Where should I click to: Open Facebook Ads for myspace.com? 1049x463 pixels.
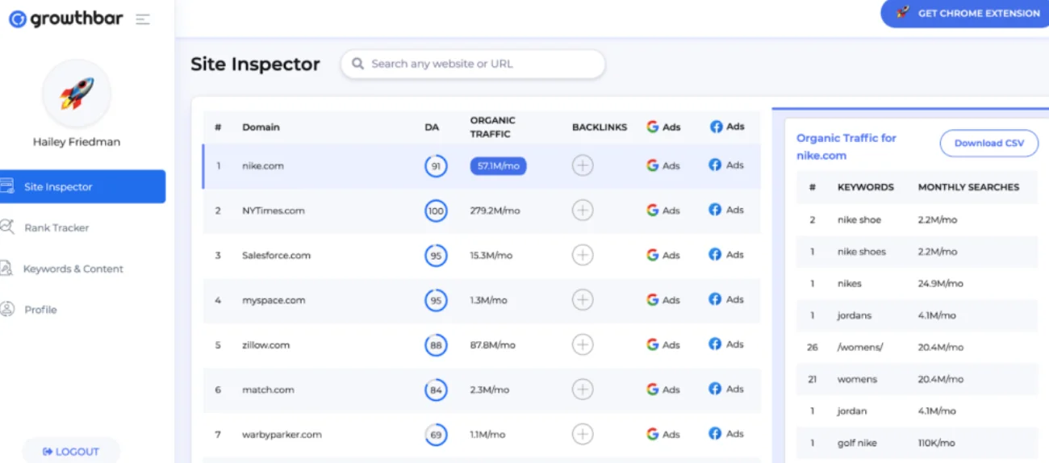(726, 299)
